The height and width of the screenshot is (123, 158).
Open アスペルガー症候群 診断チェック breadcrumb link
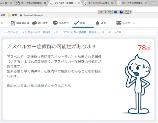coord(84,32)
